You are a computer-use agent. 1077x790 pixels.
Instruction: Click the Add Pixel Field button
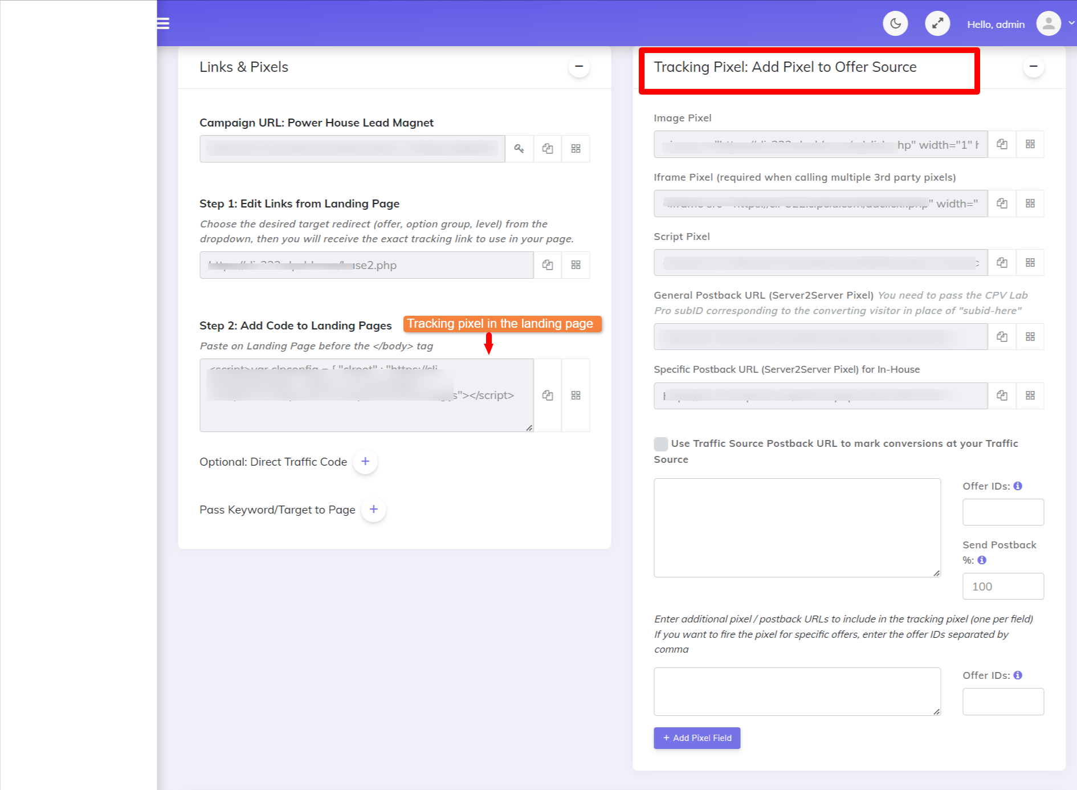696,738
